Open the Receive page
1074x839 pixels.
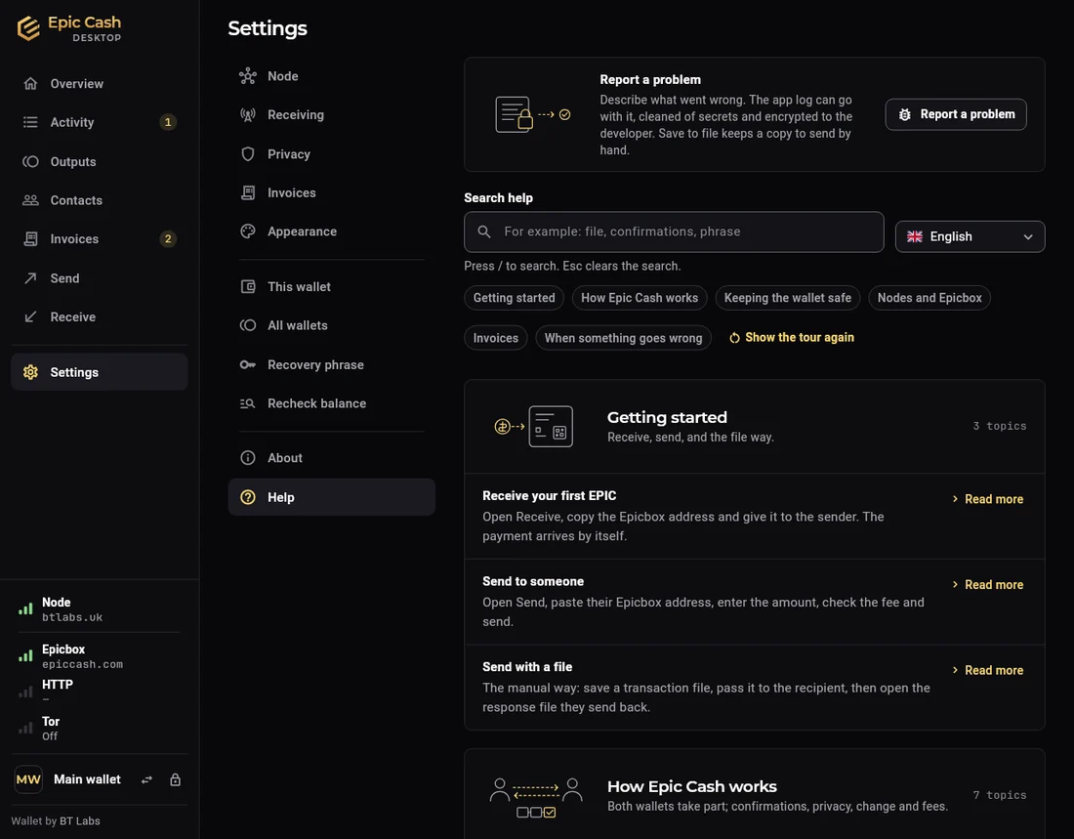(100, 316)
